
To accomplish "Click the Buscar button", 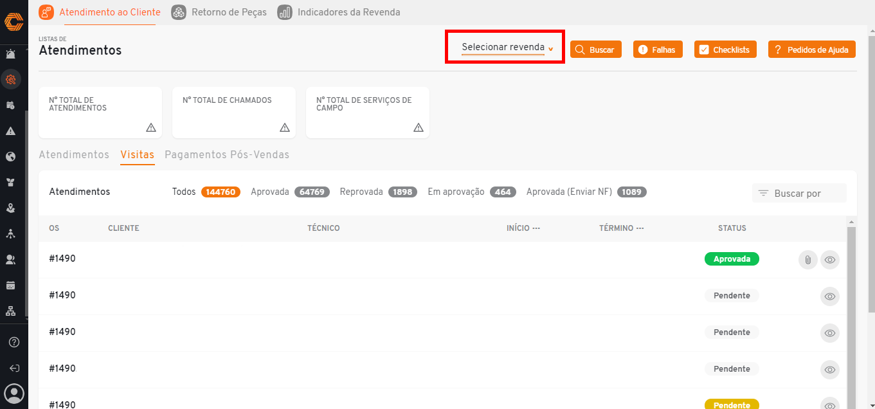I will click(595, 50).
